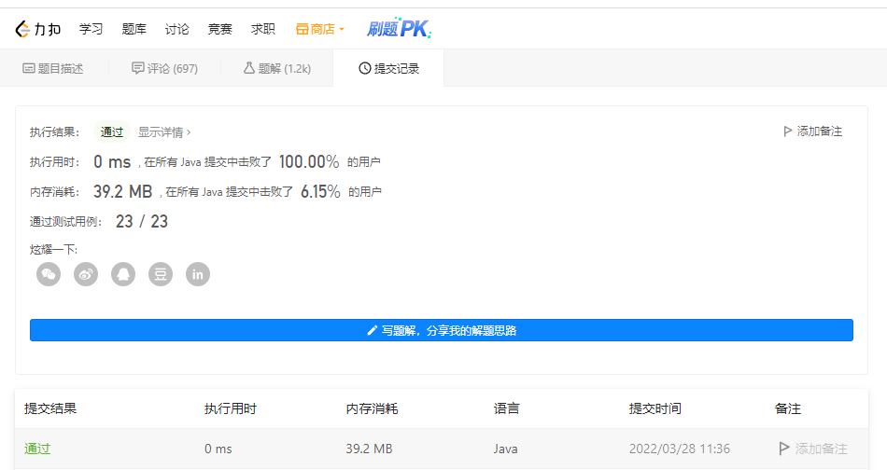Click the Java cell in table
Image resolution: width=887 pixels, height=470 pixels.
coord(505,449)
